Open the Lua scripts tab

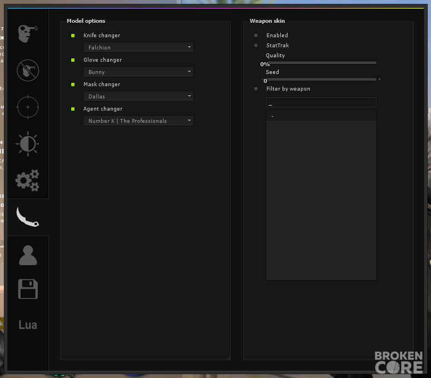tap(28, 325)
